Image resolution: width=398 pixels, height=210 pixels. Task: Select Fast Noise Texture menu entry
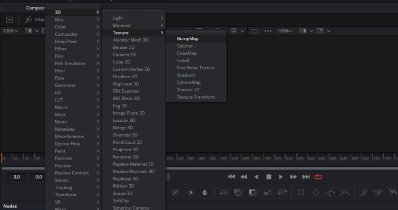(196, 68)
